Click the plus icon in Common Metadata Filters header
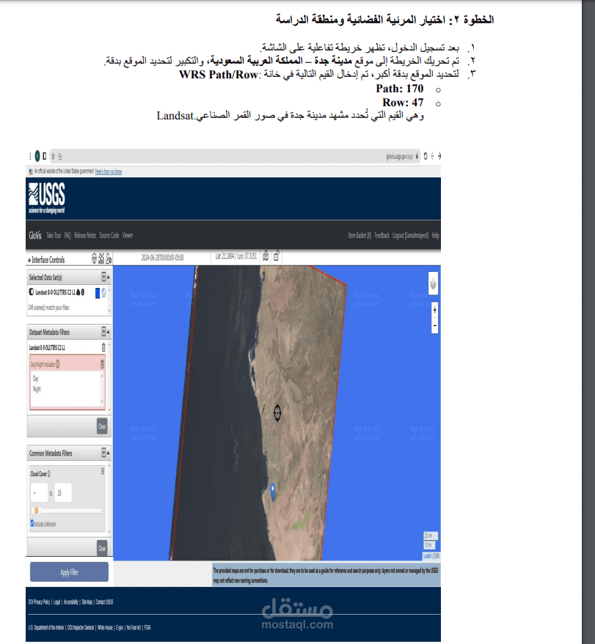The height and width of the screenshot is (644, 595). tap(103, 453)
